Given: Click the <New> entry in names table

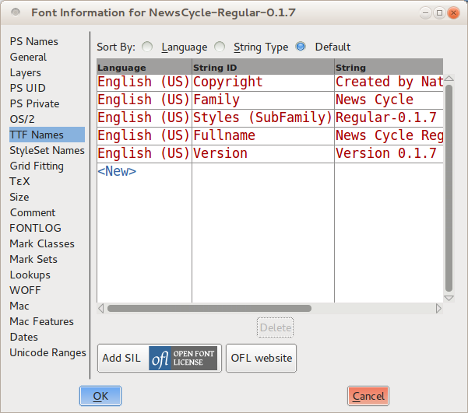Looking at the screenshot, I should 117,171.
